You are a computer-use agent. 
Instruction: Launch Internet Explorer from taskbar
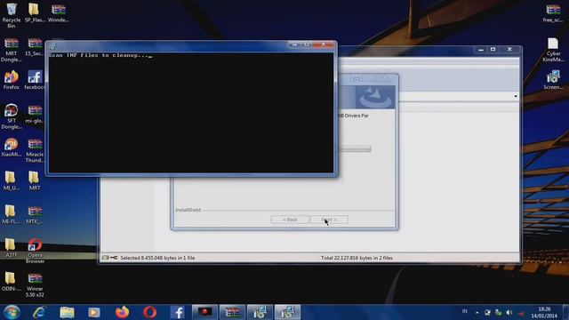pos(39,312)
